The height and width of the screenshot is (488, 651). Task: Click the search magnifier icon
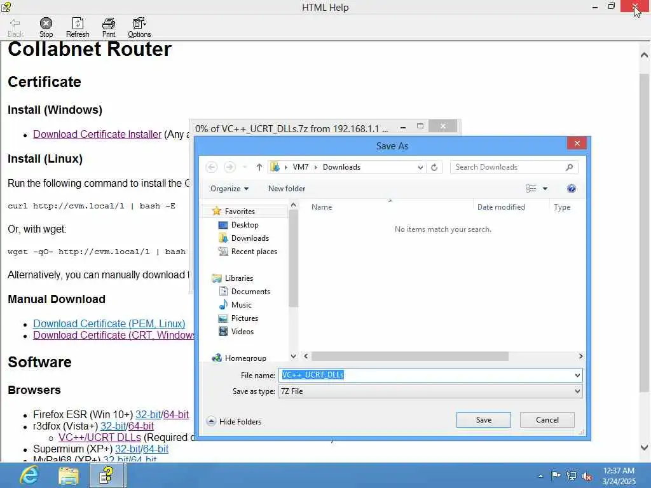569,167
